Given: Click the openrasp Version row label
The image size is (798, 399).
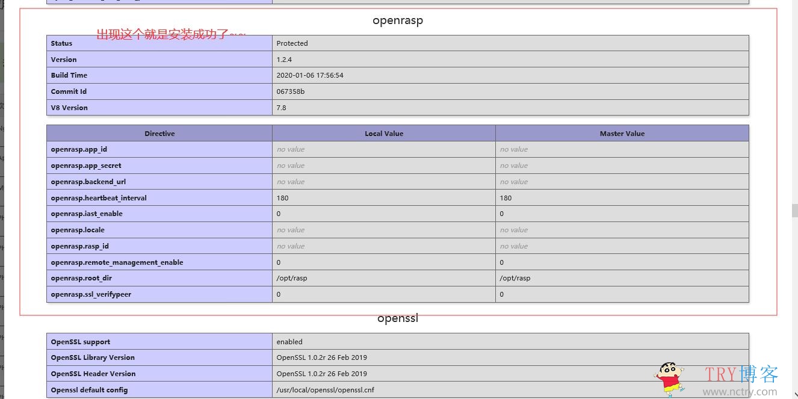Looking at the screenshot, I should [64, 60].
